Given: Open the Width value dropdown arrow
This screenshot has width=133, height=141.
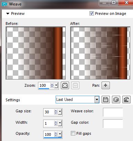Looking at the screenshot, I should [x=60, y=123].
